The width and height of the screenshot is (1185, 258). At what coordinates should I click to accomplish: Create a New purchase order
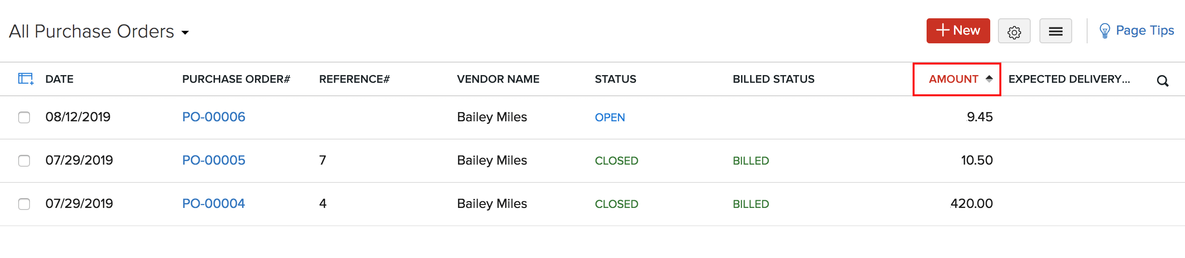958,31
